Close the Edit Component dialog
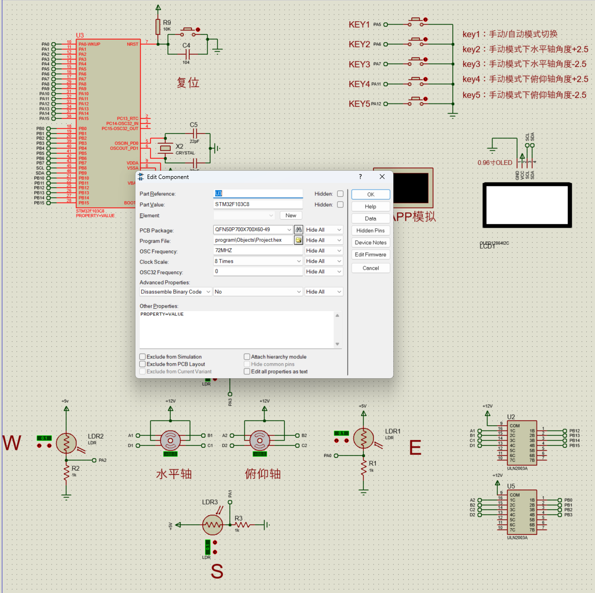The image size is (595, 593). (x=382, y=177)
